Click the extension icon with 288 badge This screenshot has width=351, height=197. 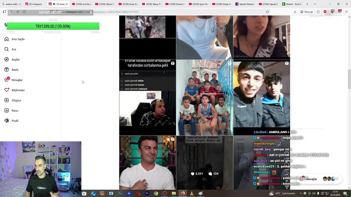(x=332, y=11)
